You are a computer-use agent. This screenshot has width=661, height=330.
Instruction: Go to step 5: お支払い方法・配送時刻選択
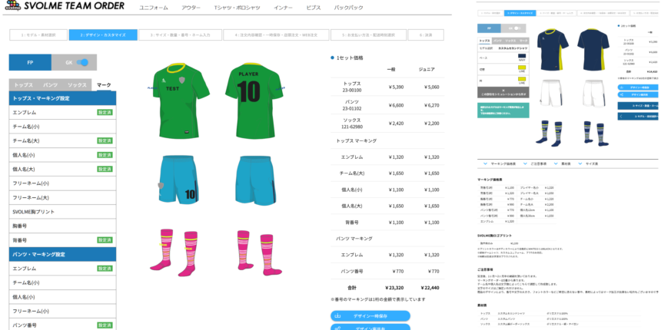point(368,35)
